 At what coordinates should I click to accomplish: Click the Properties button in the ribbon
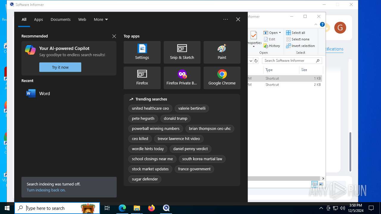click(254, 39)
